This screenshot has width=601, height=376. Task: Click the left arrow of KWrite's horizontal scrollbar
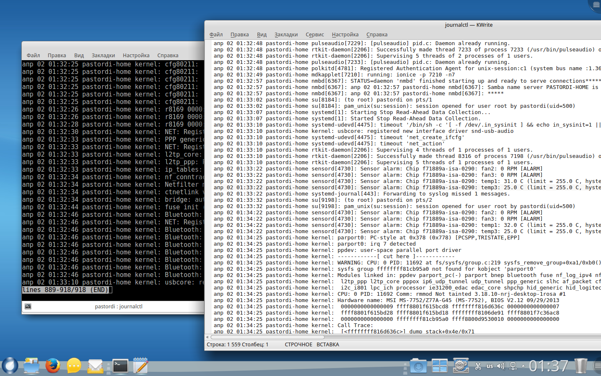click(207, 337)
